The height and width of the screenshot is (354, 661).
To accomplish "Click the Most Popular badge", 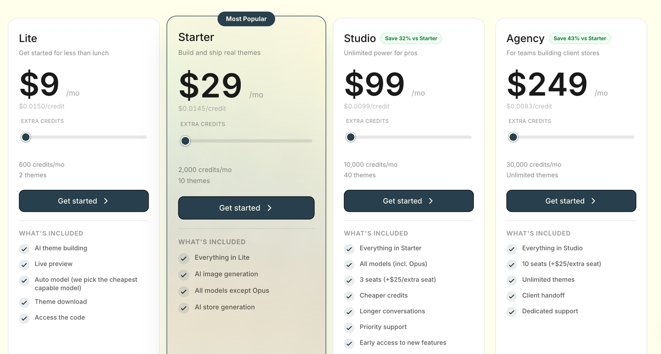I will (x=246, y=19).
